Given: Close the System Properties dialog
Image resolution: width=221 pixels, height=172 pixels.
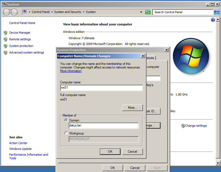Looking at the screenshot, I should tap(167, 50).
